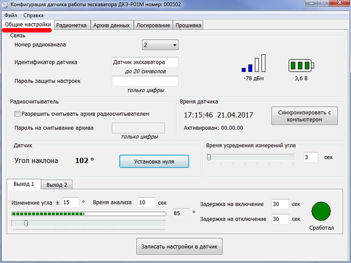Viewport: 351px width, 263px height.
Task: Click the app gear icon in title bar
Action: pos(5,5)
